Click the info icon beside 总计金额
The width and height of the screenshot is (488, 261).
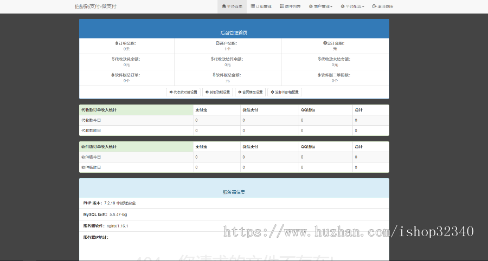[325, 43]
